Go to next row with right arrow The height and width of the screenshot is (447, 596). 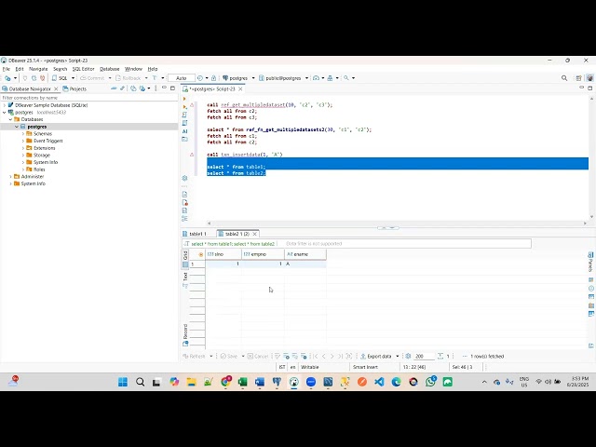pos(332,356)
